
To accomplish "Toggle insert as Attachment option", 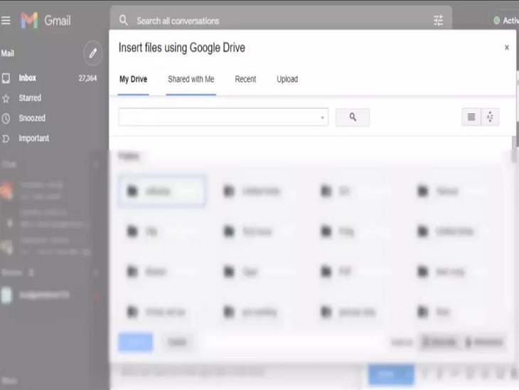I will point(484,342).
